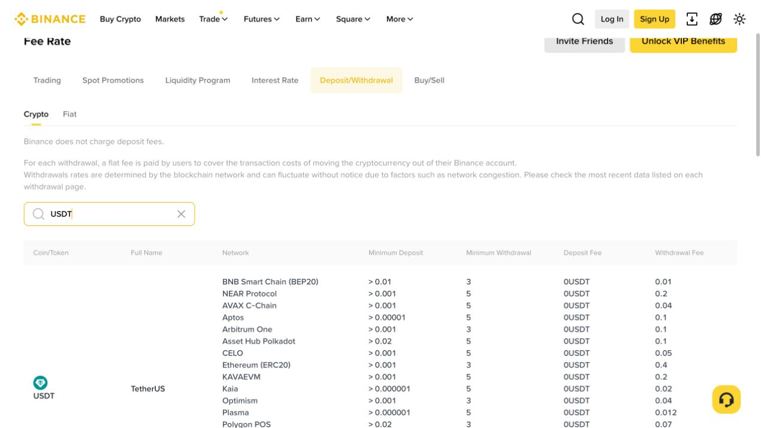
Task: Click the USDT Tether coin icon
Action: pos(40,382)
